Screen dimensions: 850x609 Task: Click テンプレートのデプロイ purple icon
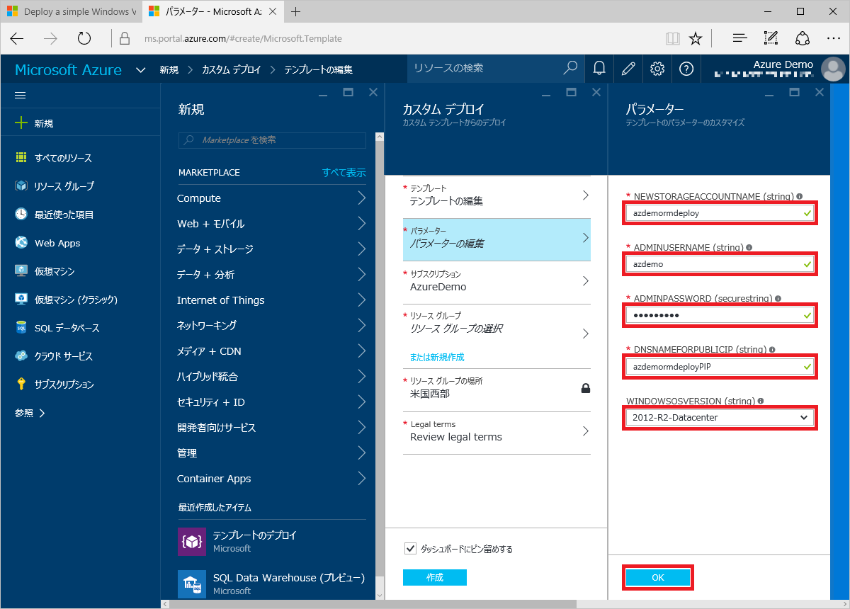[192, 542]
